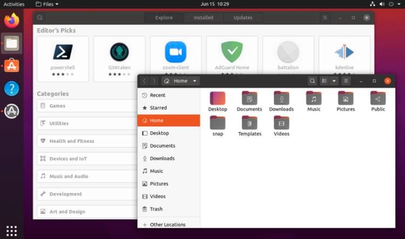Open Files from the dock
Image resolution: width=405 pixels, height=239 pixels.
[12, 43]
